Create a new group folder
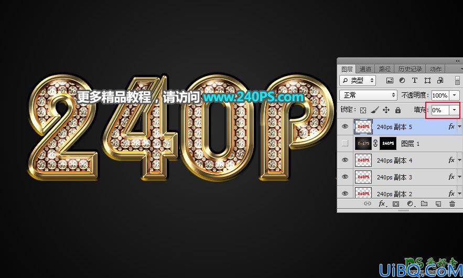463x278 pixels. click(x=424, y=204)
